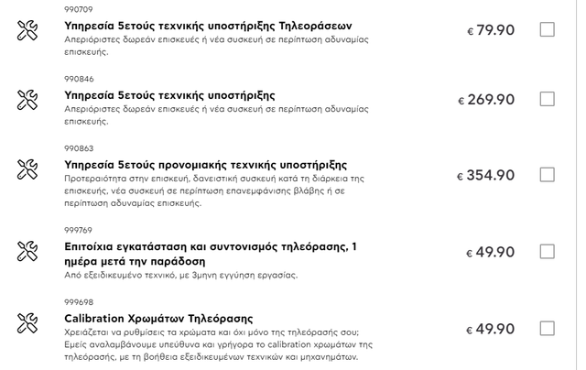Click the €79.90 price label
Image resolution: width=586 pixels, height=370 pixels.
[491, 30]
